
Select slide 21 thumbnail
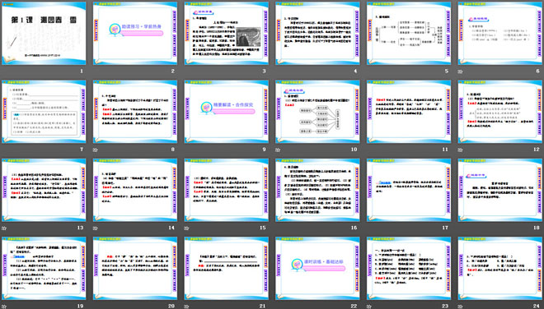(x=226, y=268)
